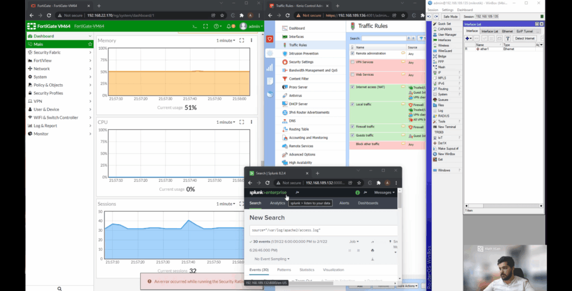The height and width of the screenshot is (291, 572).
Task: Open Chrome extensions puzzle icon in Splunk window
Action: coord(379,183)
